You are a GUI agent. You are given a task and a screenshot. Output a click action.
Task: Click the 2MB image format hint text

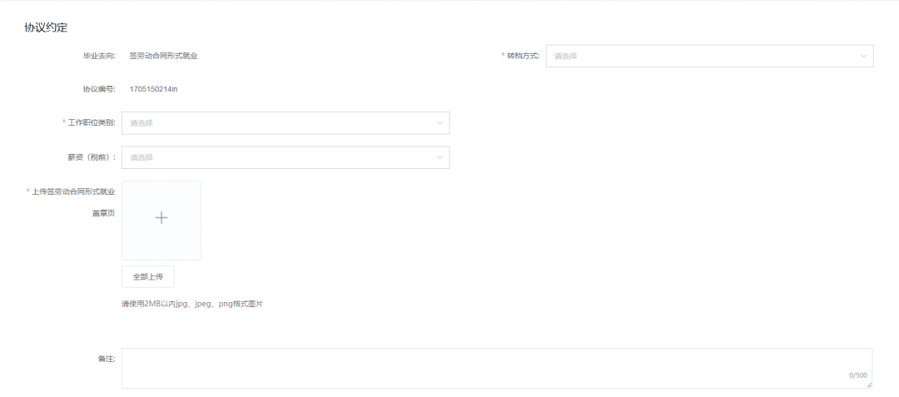tap(192, 305)
